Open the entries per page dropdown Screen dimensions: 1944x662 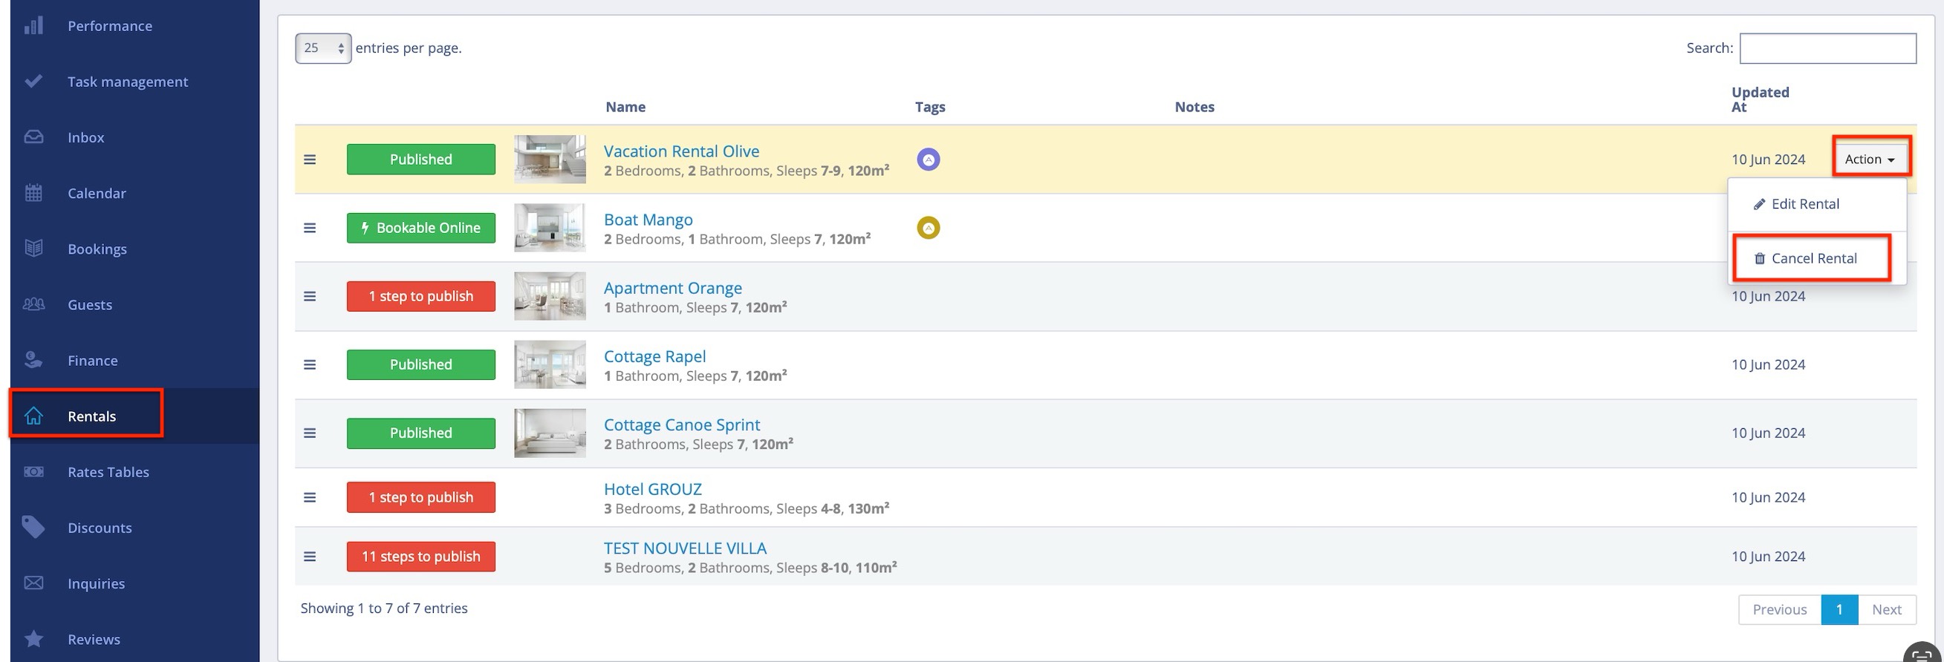(x=323, y=48)
